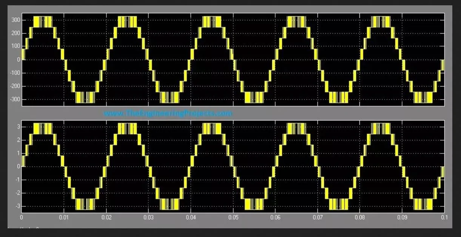Click the -3 label on lower plot y-axis
The image size is (461, 237).
[x=17, y=206]
